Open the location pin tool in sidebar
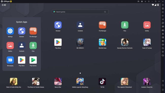Screen dimensions: 165x93 163,52
